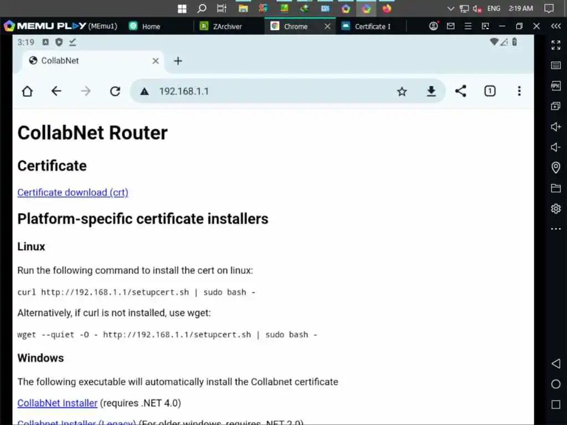Click the download page icon in address bar
The image size is (567, 425).
[431, 91]
